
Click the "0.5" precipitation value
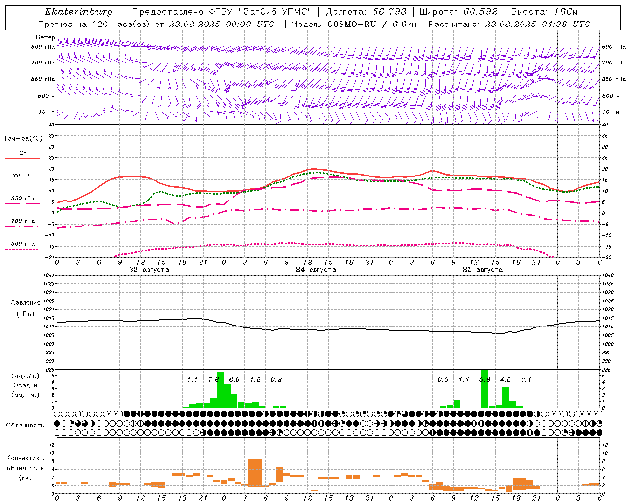pos(443,380)
